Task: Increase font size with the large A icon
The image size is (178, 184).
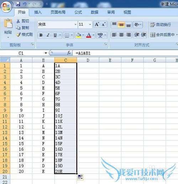Action: point(97,24)
